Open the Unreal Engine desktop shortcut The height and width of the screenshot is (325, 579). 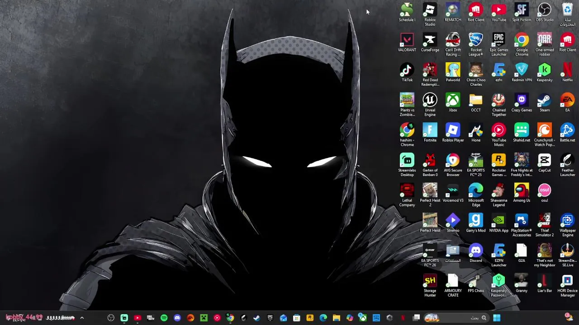click(x=430, y=105)
